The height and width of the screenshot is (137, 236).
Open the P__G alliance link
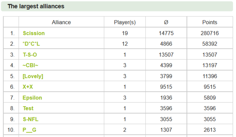click(x=29, y=130)
